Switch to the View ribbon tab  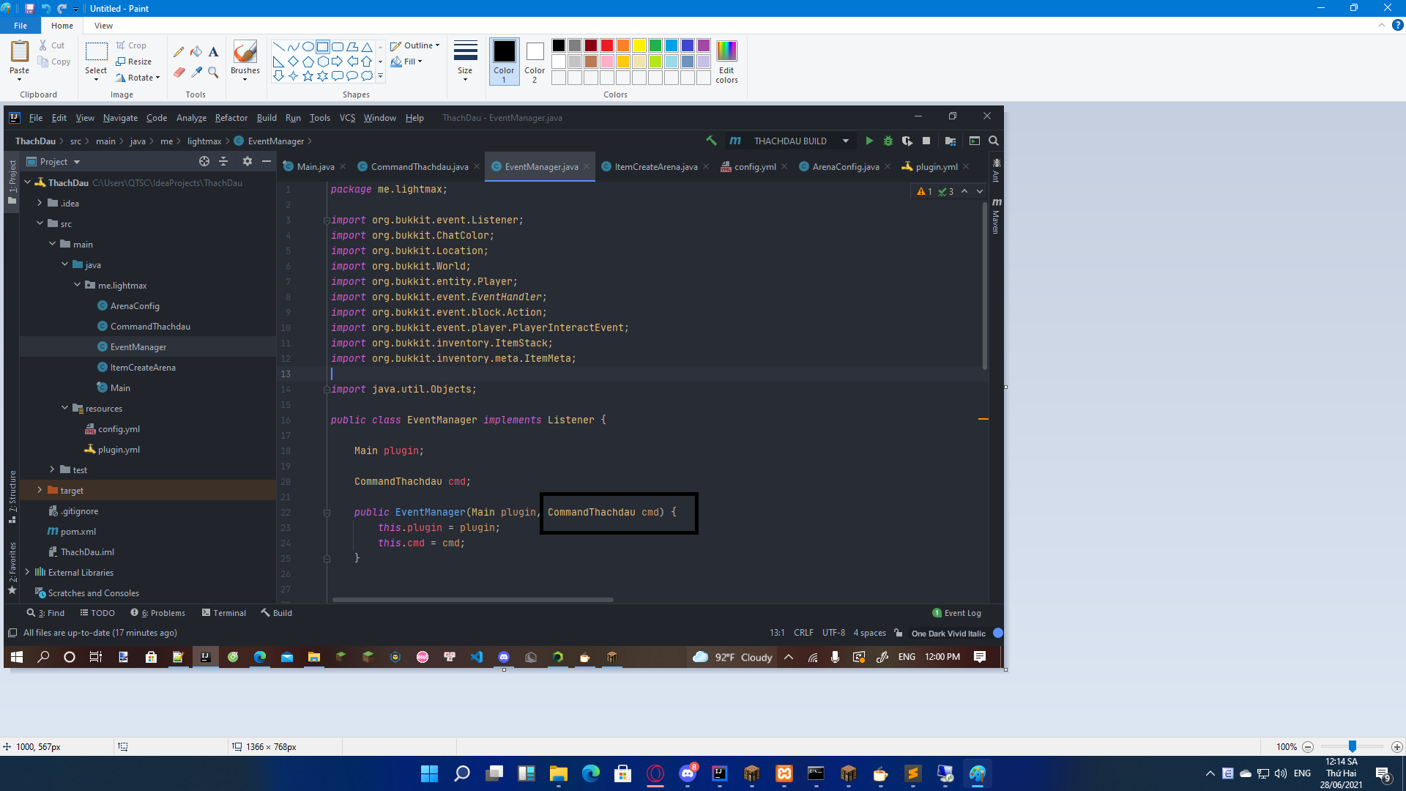click(x=103, y=26)
